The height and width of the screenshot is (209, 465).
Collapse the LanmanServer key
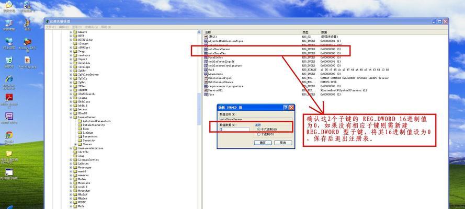(x=71, y=117)
